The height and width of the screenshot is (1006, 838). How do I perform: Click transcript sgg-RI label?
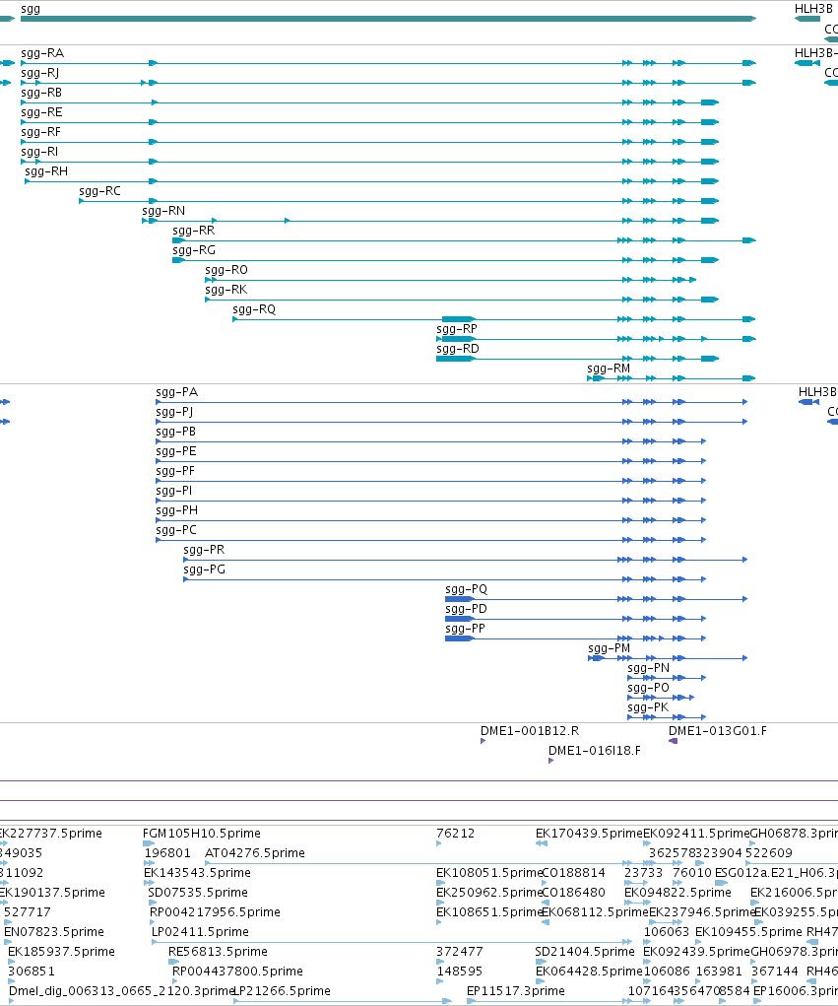click(x=39, y=152)
